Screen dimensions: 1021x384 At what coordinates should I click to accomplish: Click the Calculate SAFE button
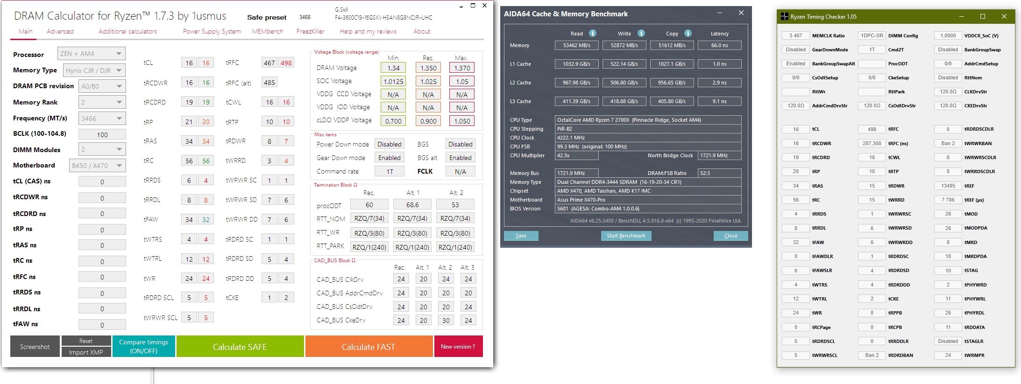coord(240,347)
